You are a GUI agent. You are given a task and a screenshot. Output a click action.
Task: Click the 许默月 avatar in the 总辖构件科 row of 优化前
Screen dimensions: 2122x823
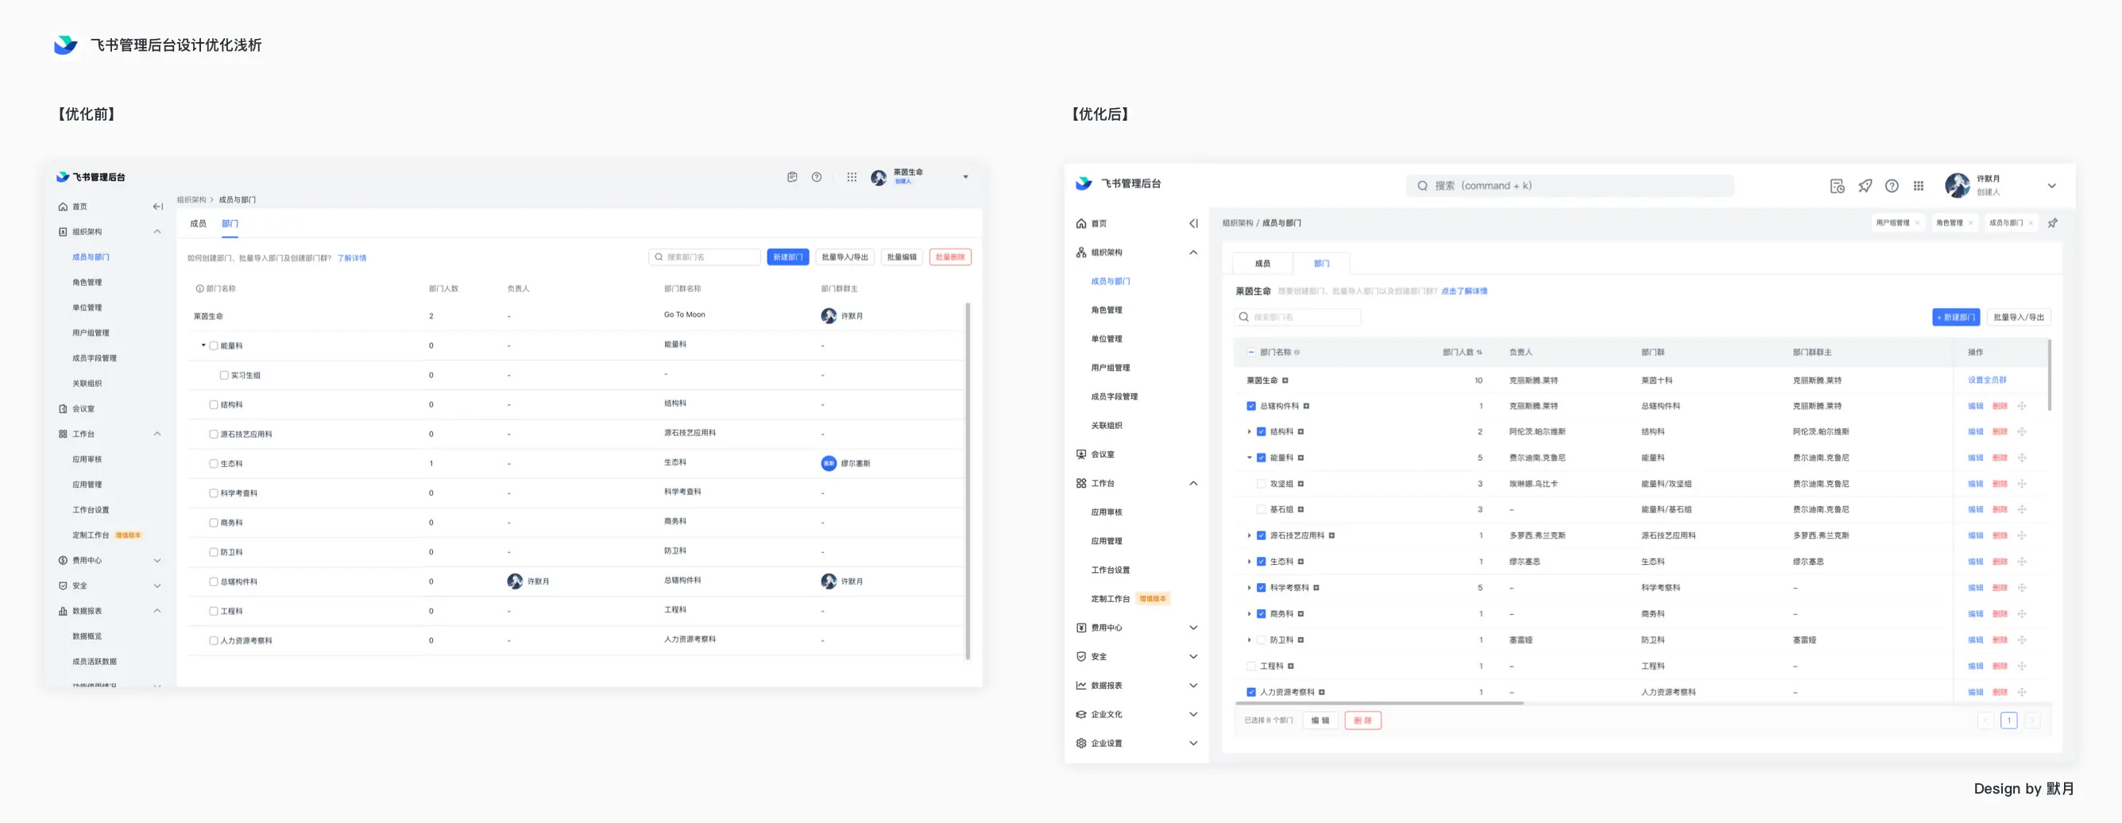(x=515, y=581)
